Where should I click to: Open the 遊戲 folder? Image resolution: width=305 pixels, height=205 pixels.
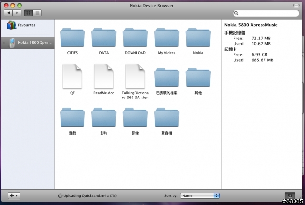tap(72, 117)
